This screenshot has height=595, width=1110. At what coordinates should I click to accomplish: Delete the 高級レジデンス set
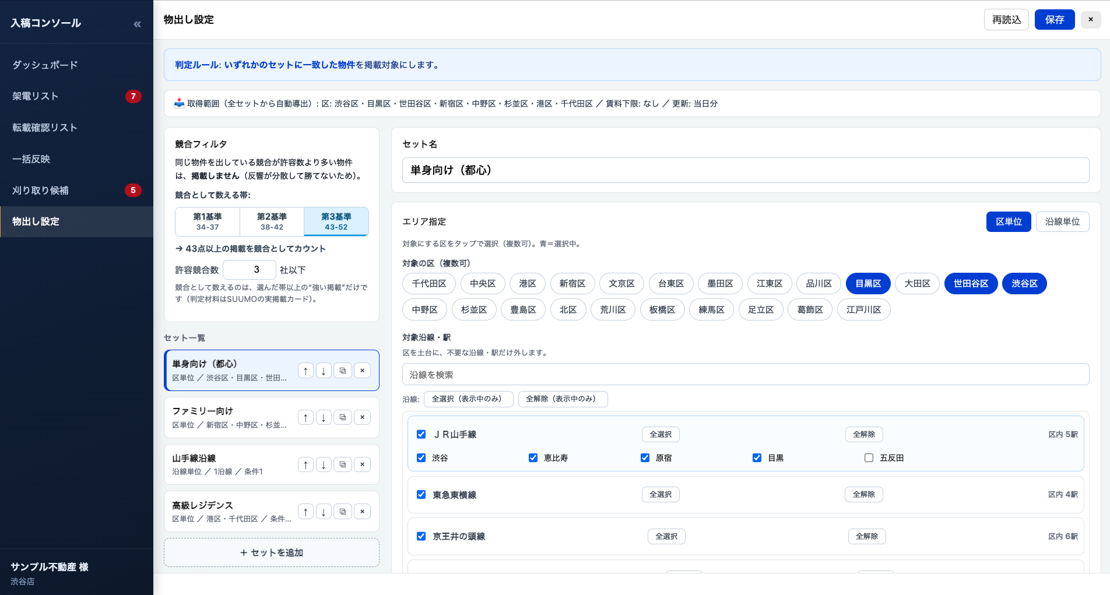click(x=363, y=512)
